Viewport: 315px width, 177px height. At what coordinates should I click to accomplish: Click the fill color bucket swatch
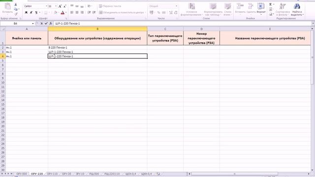click(x=56, y=13)
